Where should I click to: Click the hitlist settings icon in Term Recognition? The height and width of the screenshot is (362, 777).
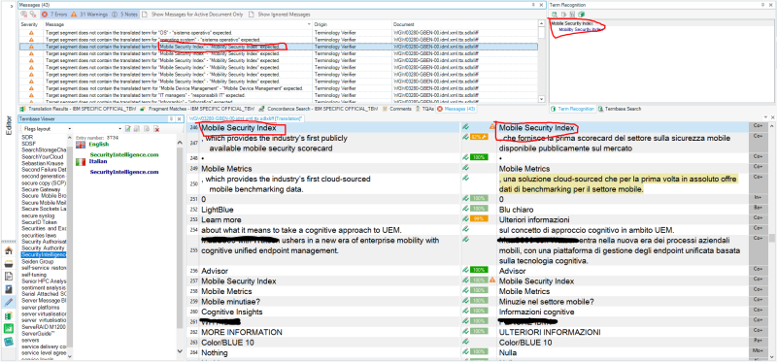[x=572, y=14]
